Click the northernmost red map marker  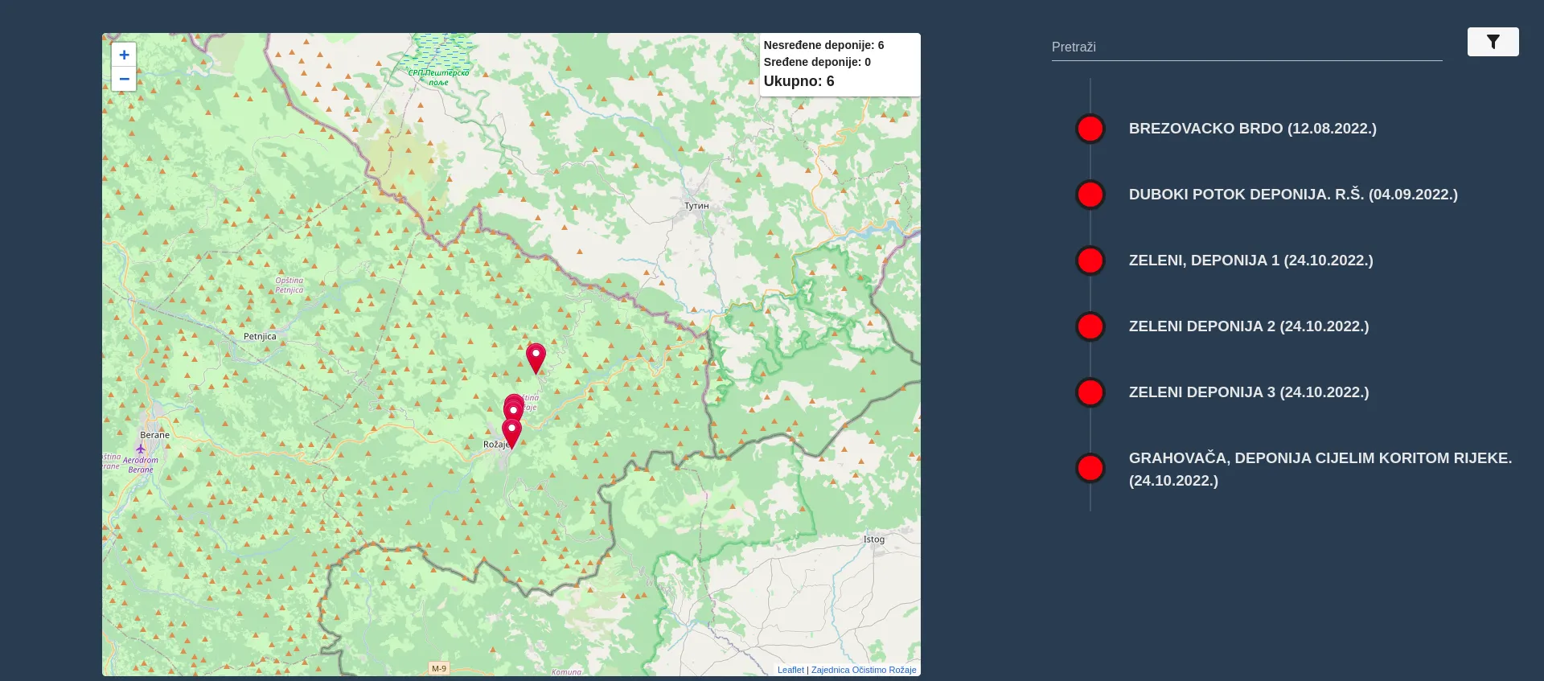click(x=536, y=356)
